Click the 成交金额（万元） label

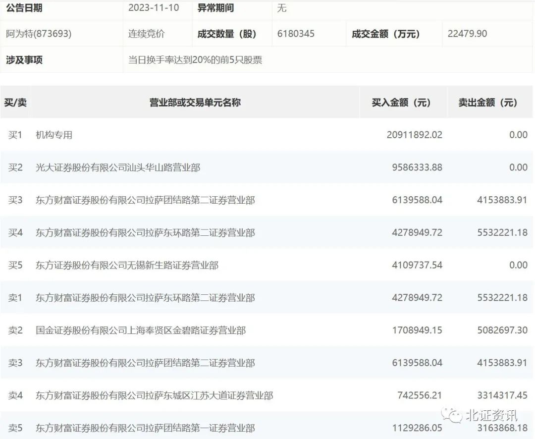point(385,34)
